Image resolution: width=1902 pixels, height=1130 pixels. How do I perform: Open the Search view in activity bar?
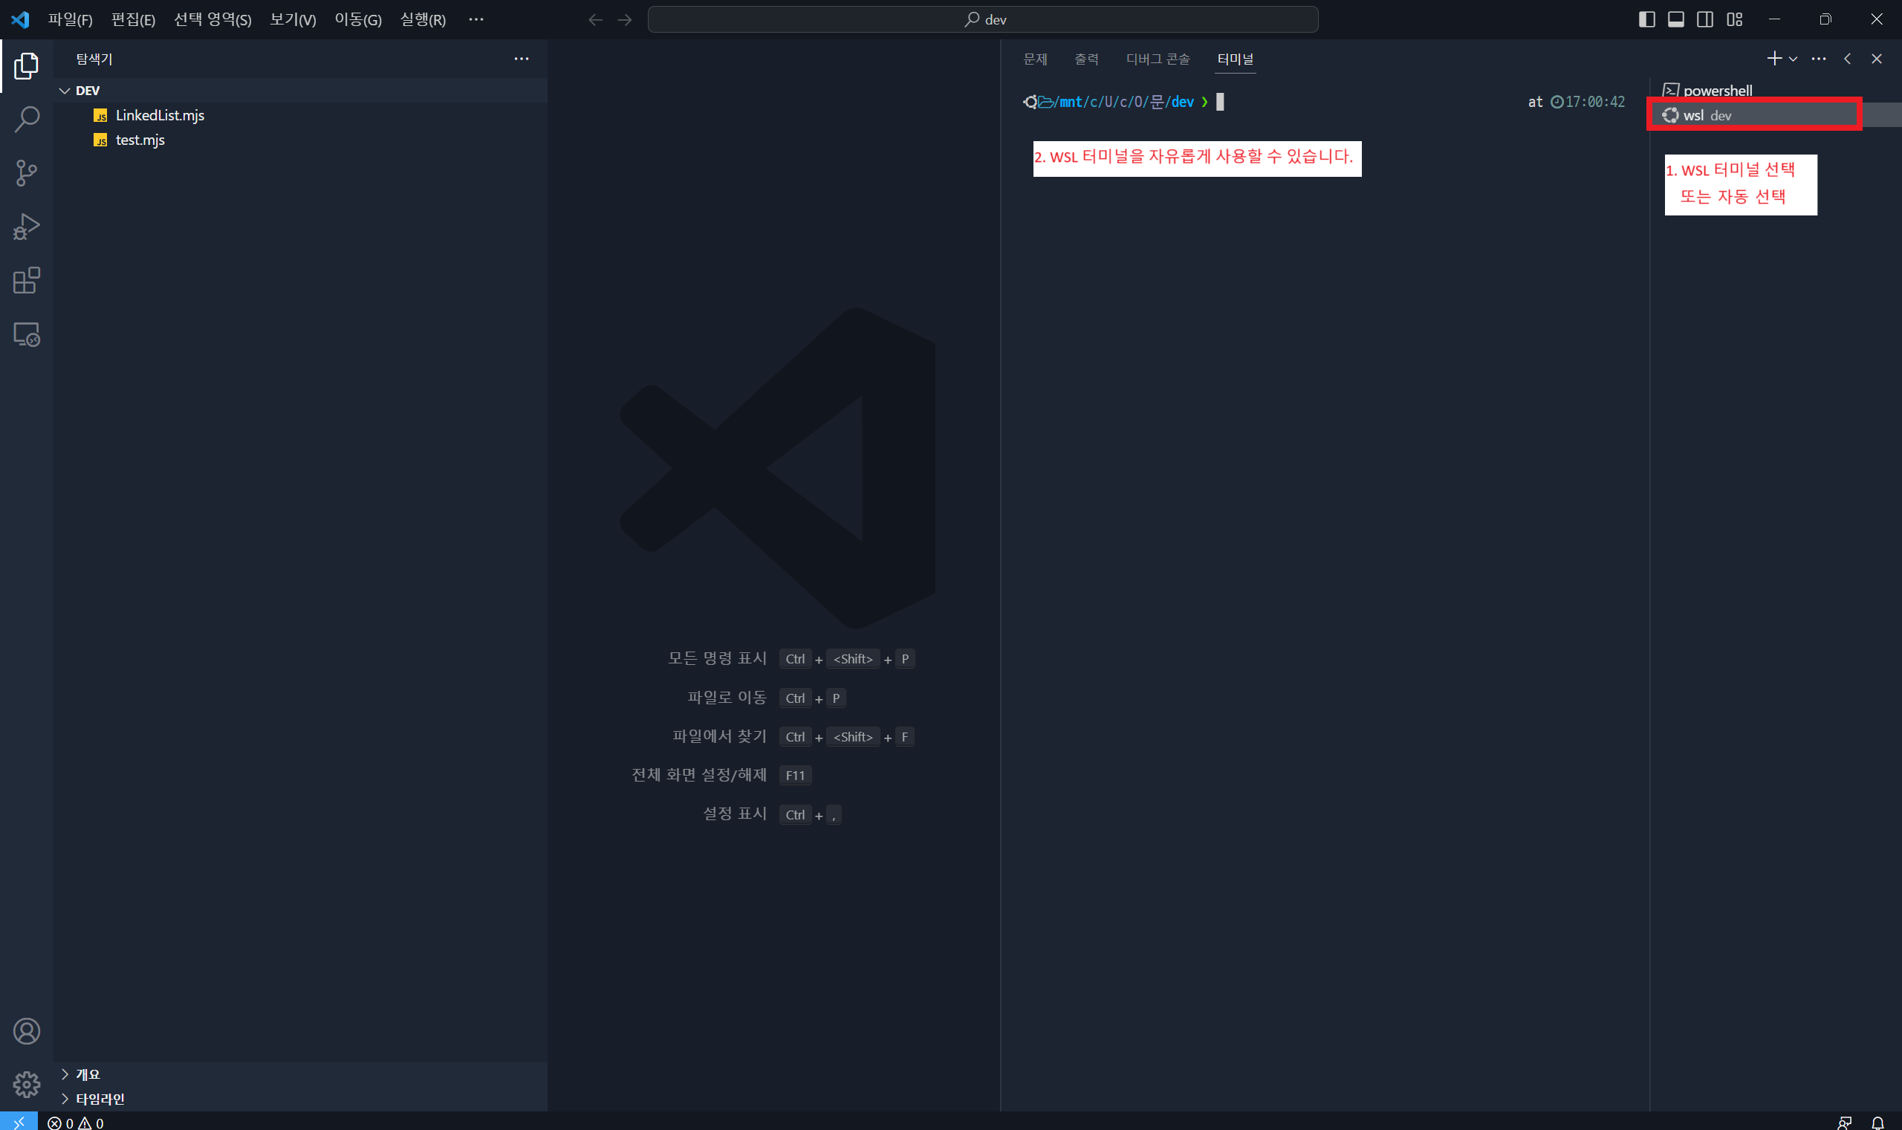tap(27, 120)
